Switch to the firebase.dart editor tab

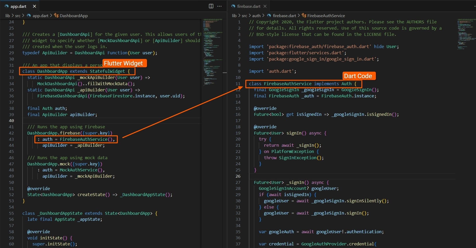[249, 6]
